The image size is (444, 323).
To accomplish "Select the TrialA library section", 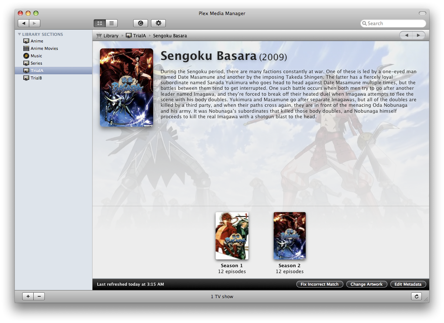I will [53, 71].
